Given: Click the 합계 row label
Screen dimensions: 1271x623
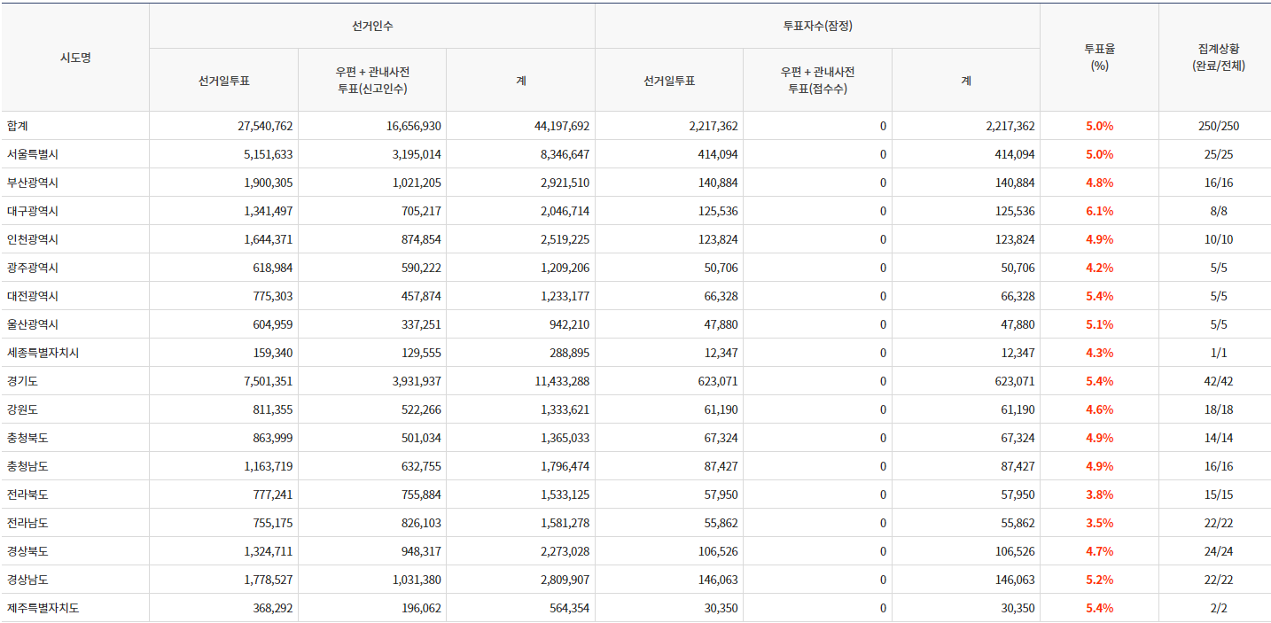Looking at the screenshot, I should click(18, 126).
